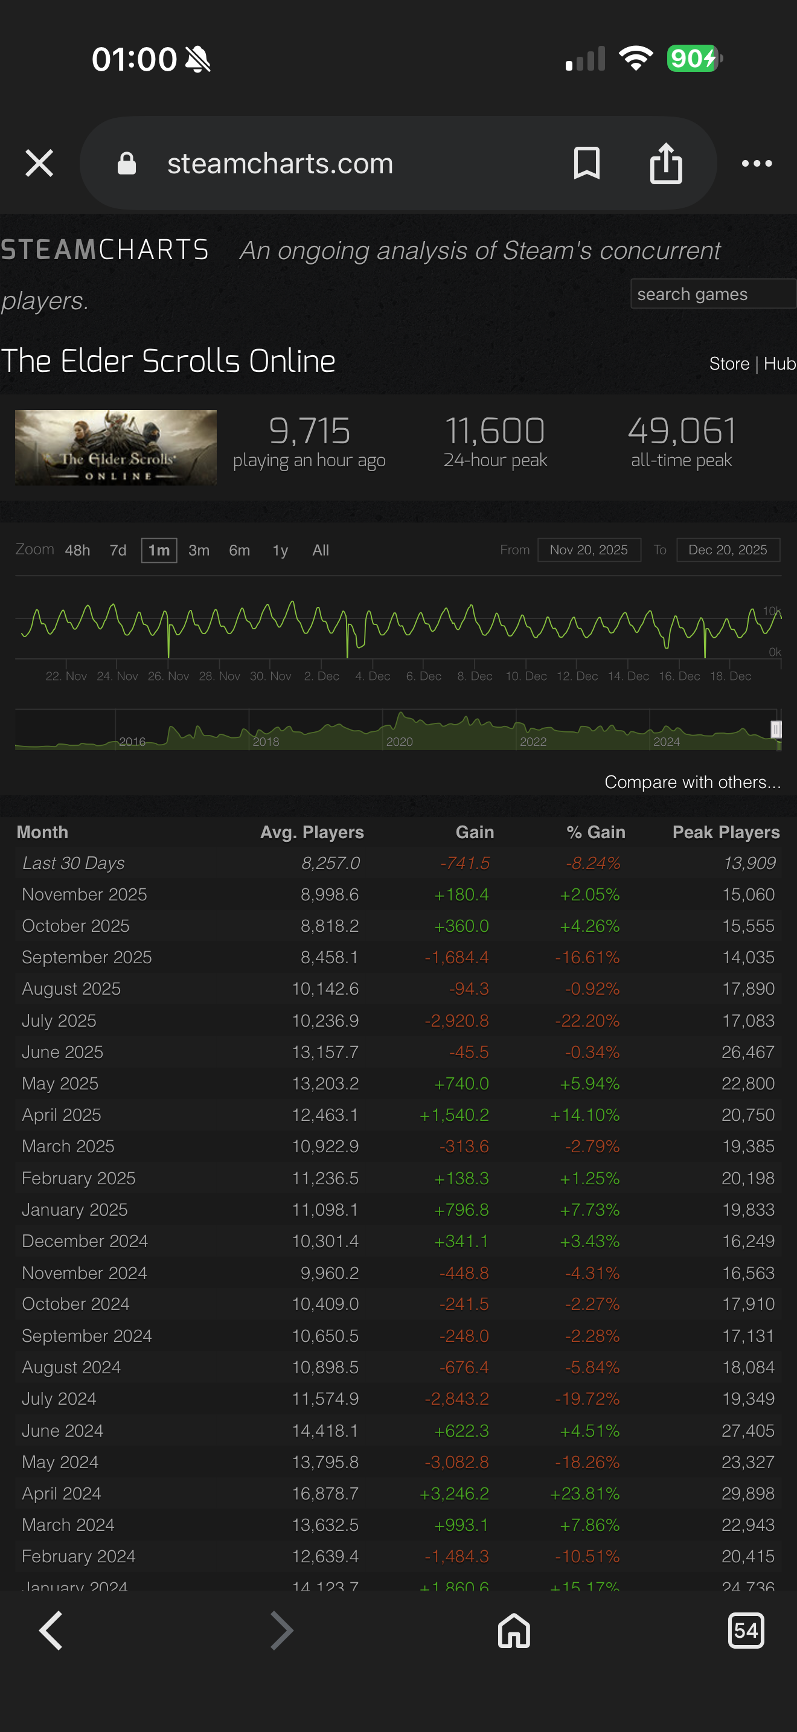The height and width of the screenshot is (1732, 797).
Task: Tap peak value 26,467 for June 2025
Action: pos(748,1051)
